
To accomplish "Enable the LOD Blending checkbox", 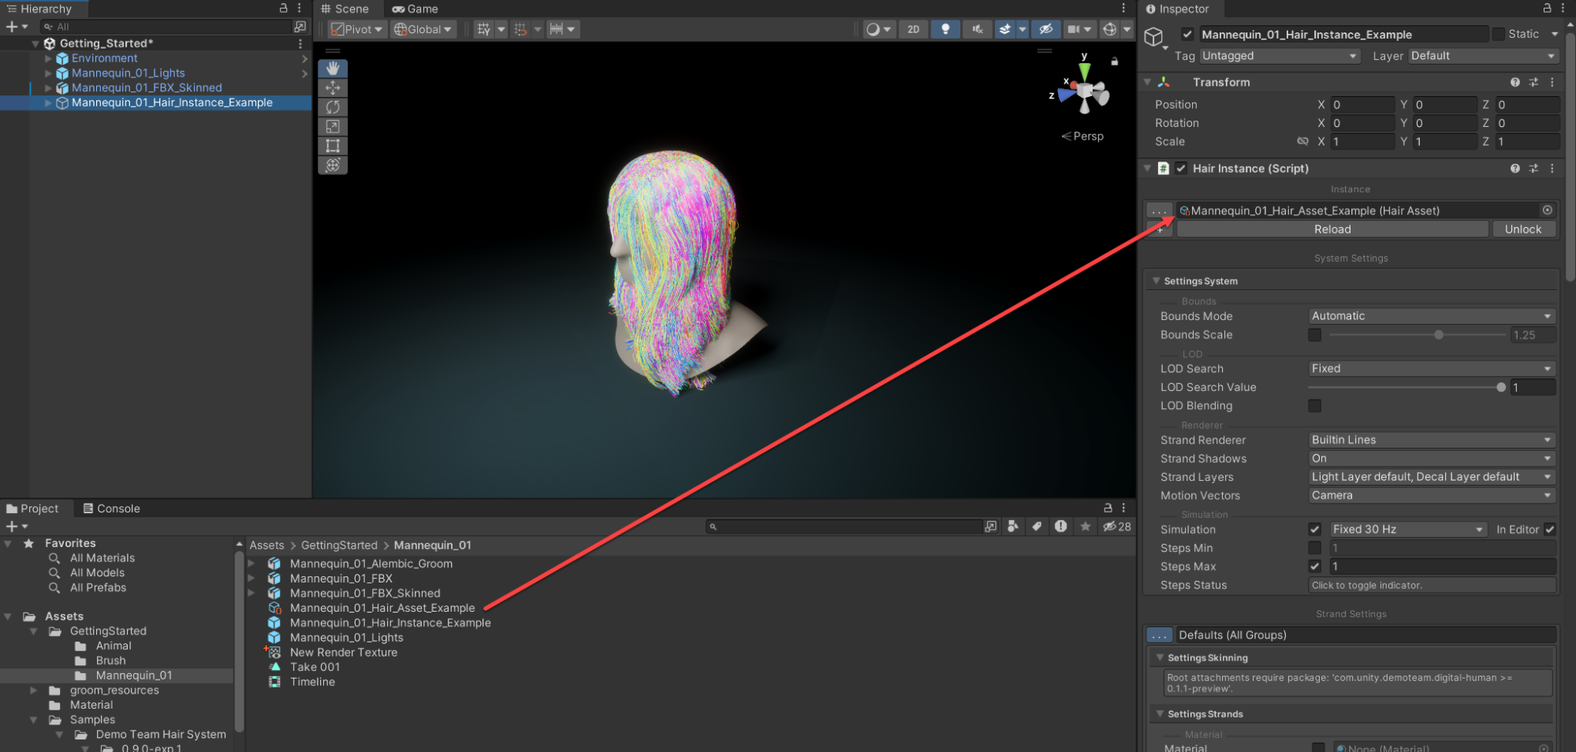I will click(1314, 406).
